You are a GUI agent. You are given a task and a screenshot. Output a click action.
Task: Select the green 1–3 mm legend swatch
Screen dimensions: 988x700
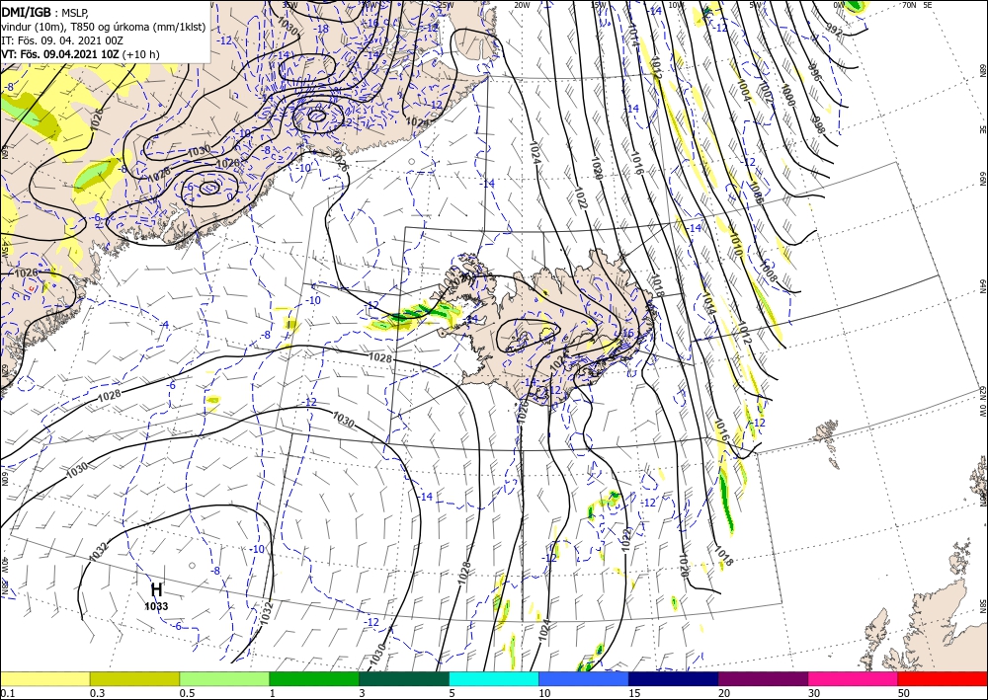pyautogui.click(x=314, y=678)
